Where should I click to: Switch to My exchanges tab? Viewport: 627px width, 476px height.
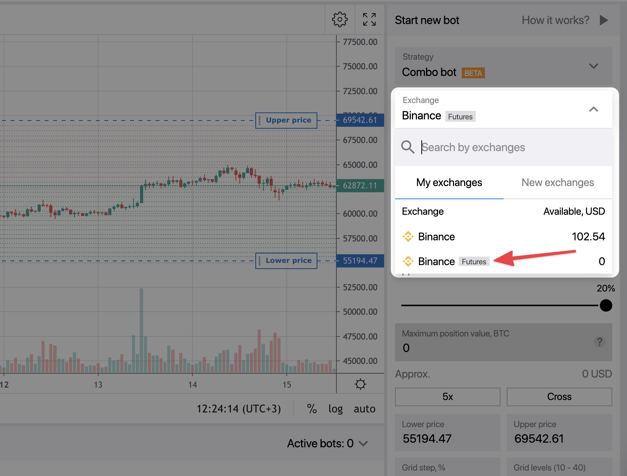coord(449,183)
